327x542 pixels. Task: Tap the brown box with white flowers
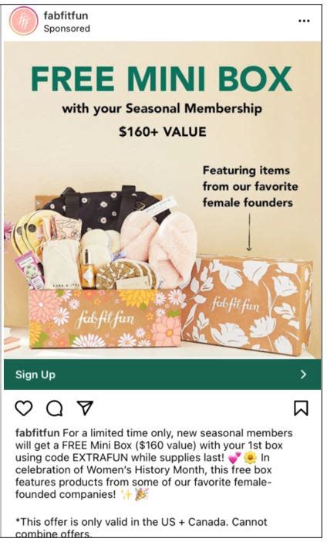pyautogui.click(x=248, y=306)
